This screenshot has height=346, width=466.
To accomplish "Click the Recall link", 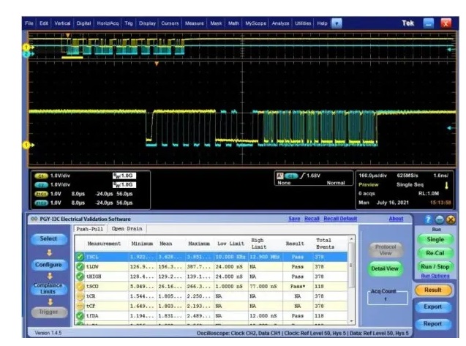I will click(x=312, y=219).
